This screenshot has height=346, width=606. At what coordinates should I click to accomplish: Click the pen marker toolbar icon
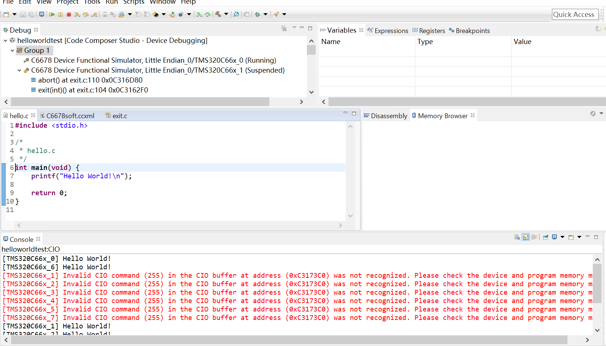pyautogui.click(x=276, y=14)
